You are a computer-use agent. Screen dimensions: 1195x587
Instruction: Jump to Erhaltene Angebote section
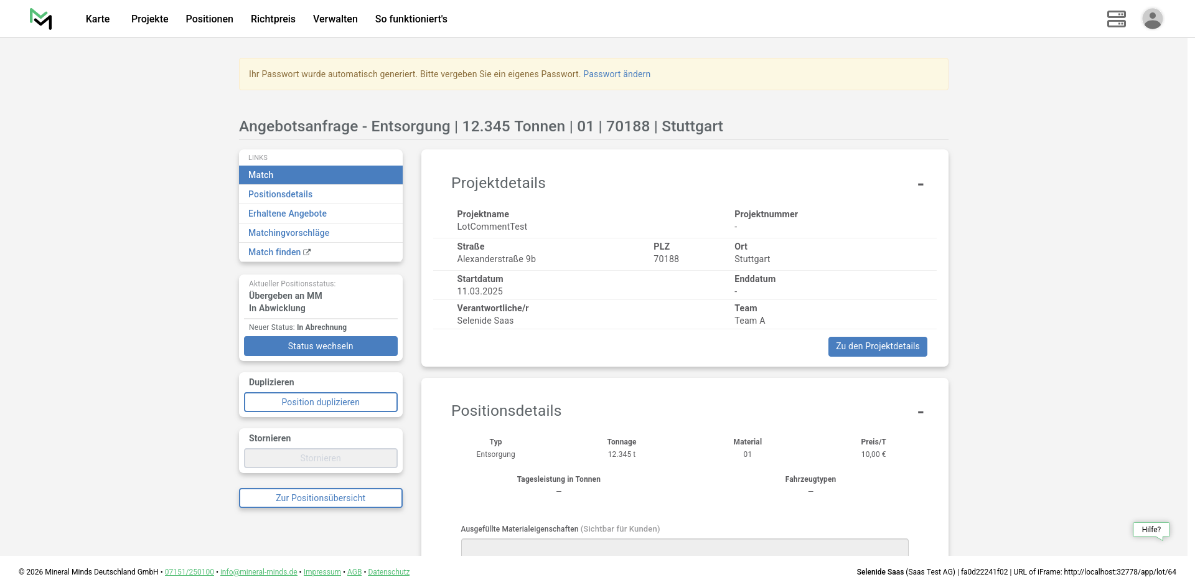click(x=288, y=214)
